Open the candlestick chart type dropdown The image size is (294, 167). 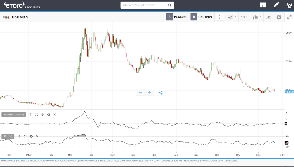point(257,17)
